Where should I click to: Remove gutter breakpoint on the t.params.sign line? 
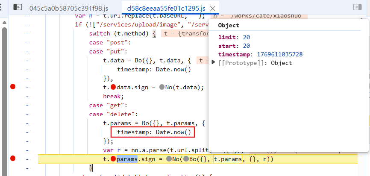click(13, 159)
